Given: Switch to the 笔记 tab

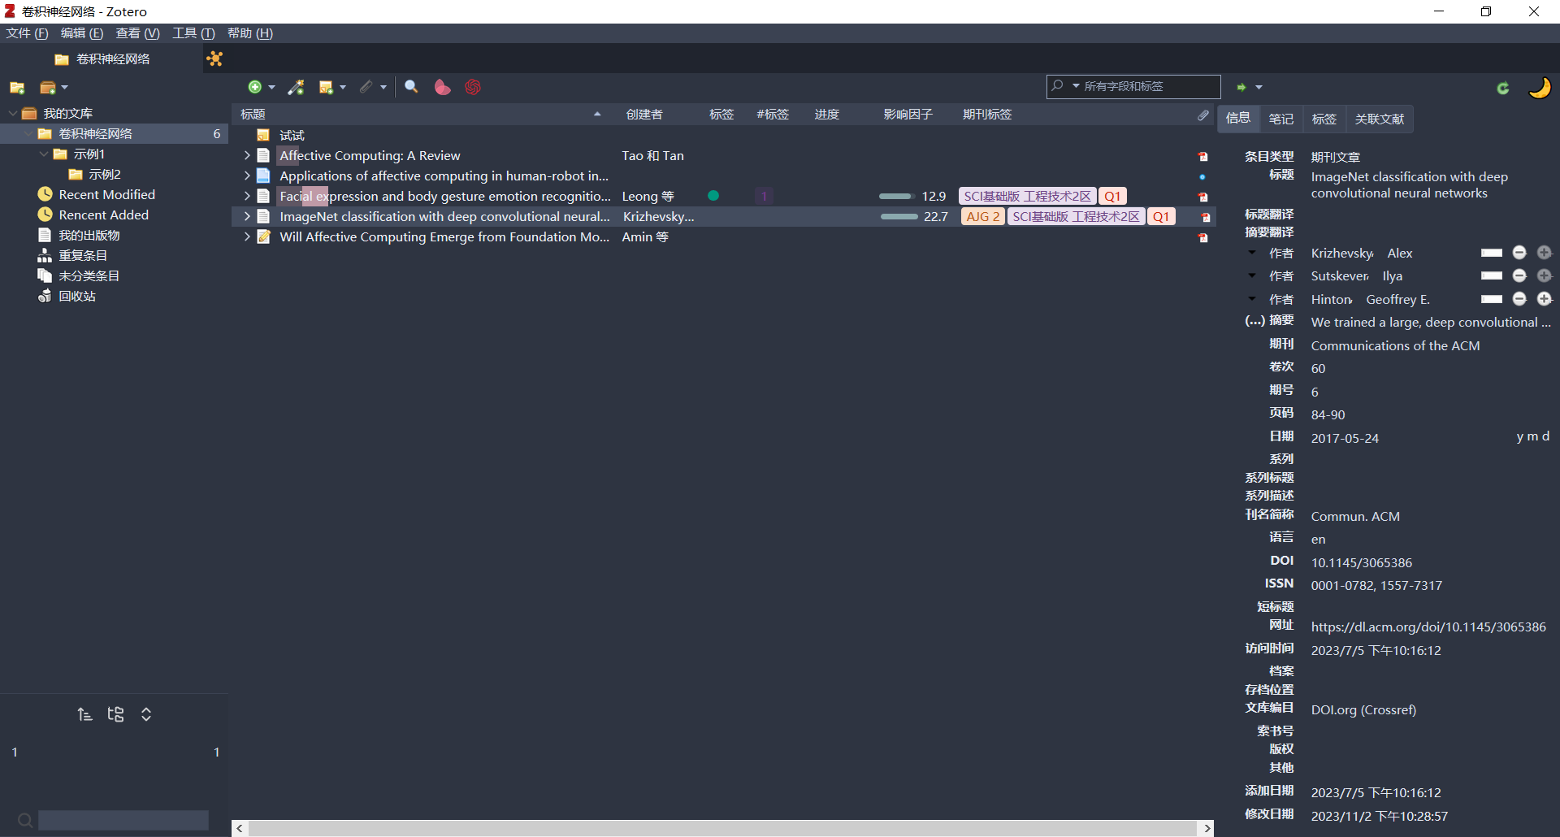Looking at the screenshot, I should (1281, 119).
